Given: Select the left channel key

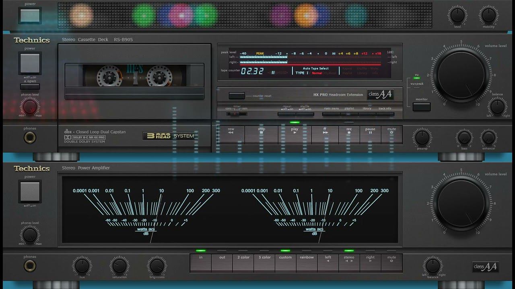Looking at the screenshot, I should click(328, 263).
